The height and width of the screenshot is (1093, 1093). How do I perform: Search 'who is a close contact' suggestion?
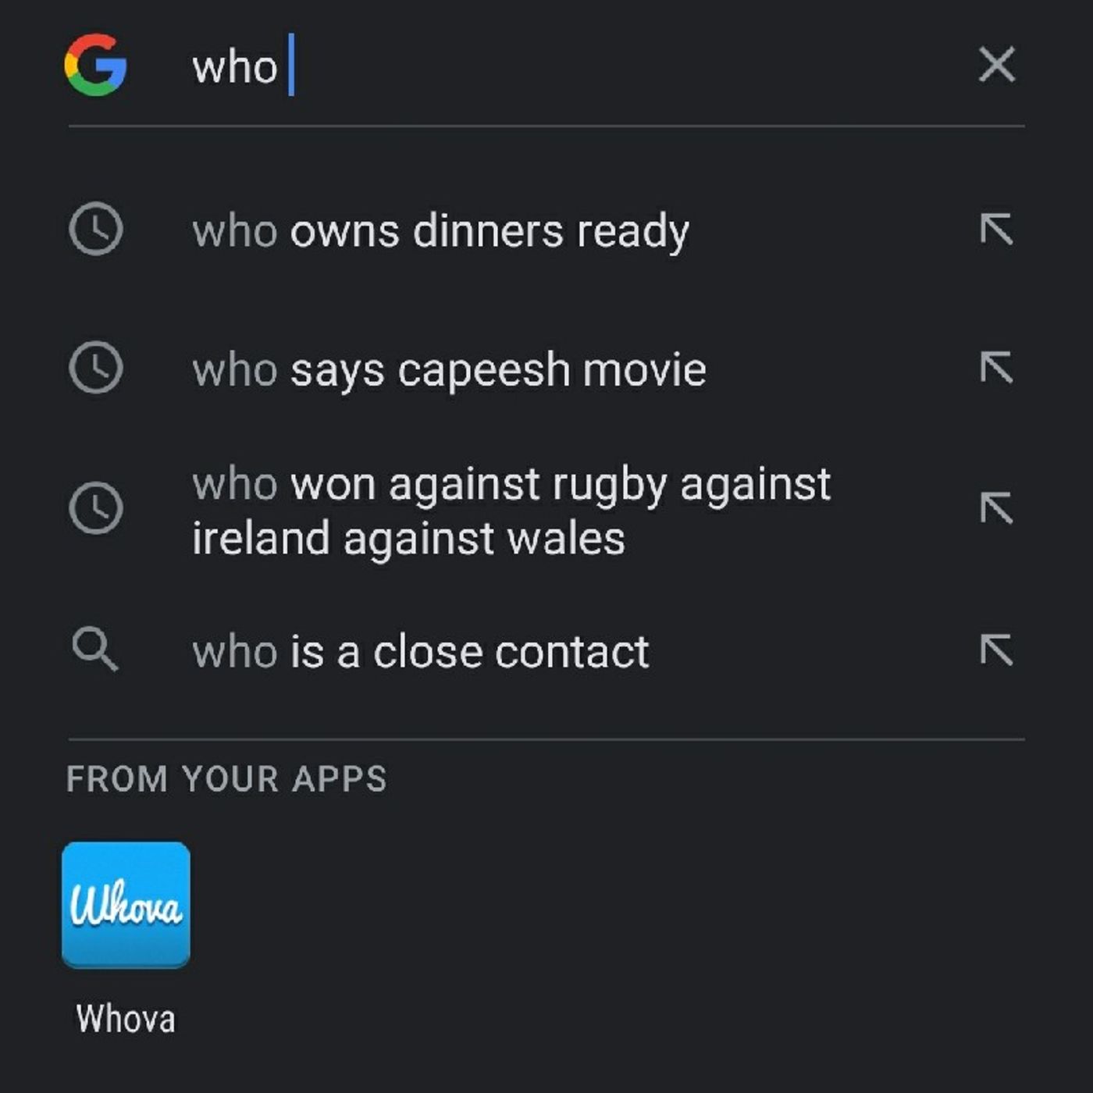[x=420, y=651]
